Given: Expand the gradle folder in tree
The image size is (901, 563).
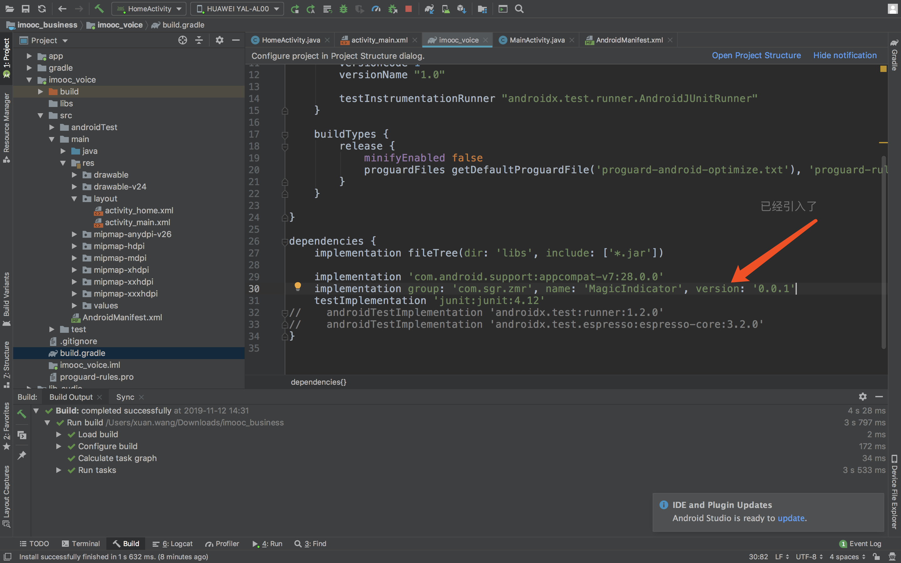Looking at the screenshot, I should 29,68.
